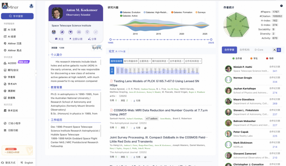The height and width of the screenshot is (166, 286).
Task: Open author link Gautham Narayan
Action: pyautogui.click(x=148, y=89)
